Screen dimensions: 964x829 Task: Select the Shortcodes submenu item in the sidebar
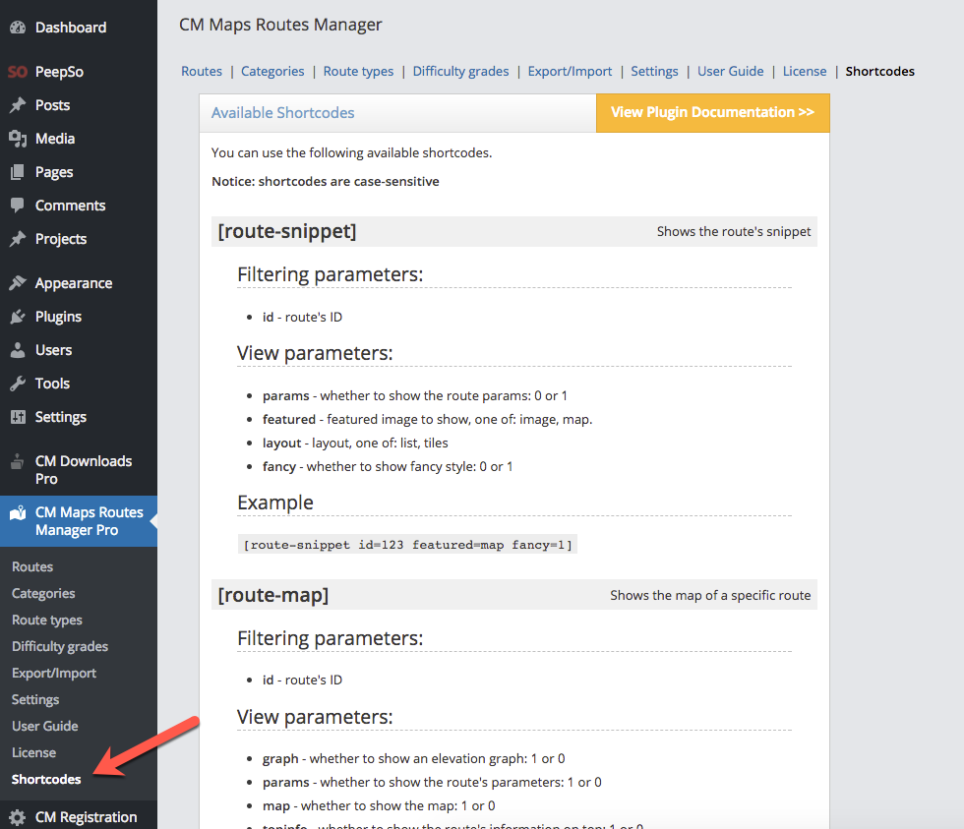click(47, 779)
